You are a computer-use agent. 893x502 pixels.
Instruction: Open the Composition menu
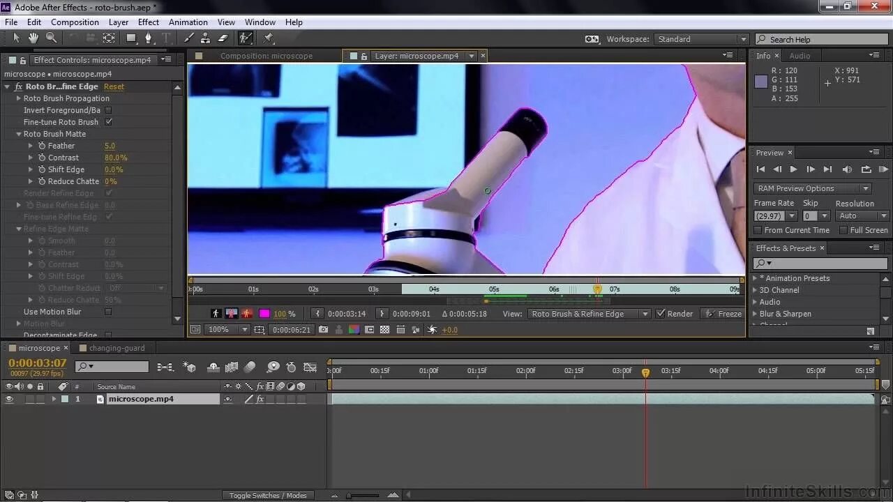coord(75,22)
